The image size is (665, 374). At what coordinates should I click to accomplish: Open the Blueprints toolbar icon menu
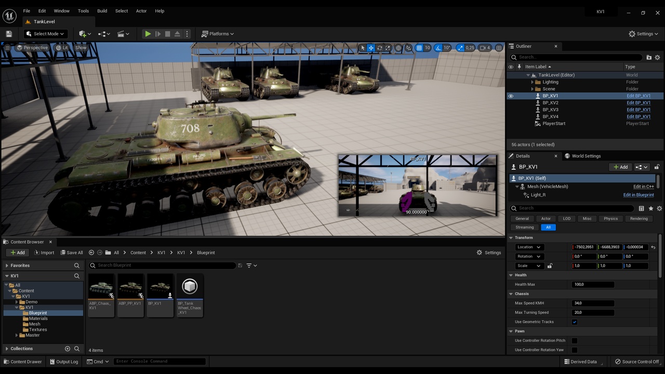[104, 34]
